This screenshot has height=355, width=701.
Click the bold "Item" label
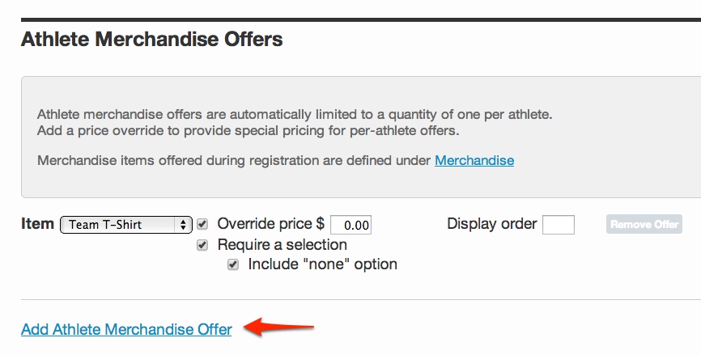click(x=37, y=224)
